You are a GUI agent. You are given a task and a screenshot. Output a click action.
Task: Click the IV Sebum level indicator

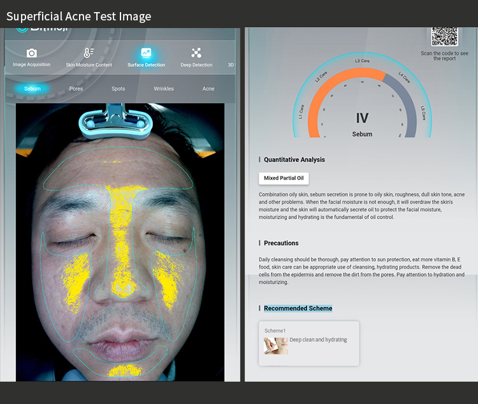(x=362, y=124)
